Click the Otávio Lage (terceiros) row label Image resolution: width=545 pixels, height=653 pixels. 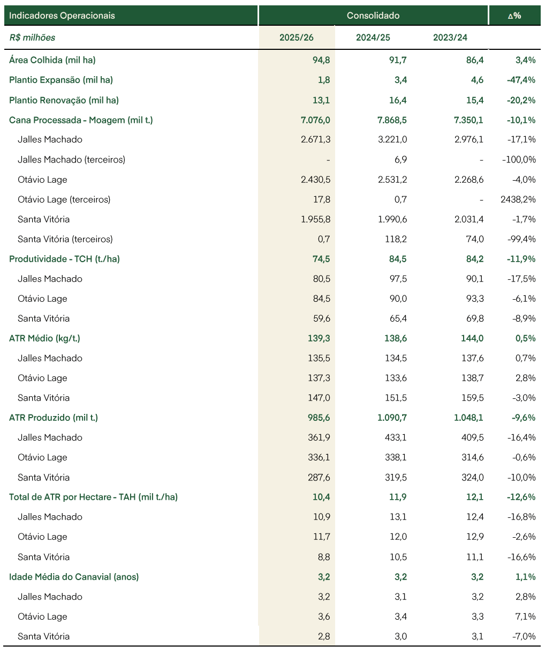pos(64,199)
